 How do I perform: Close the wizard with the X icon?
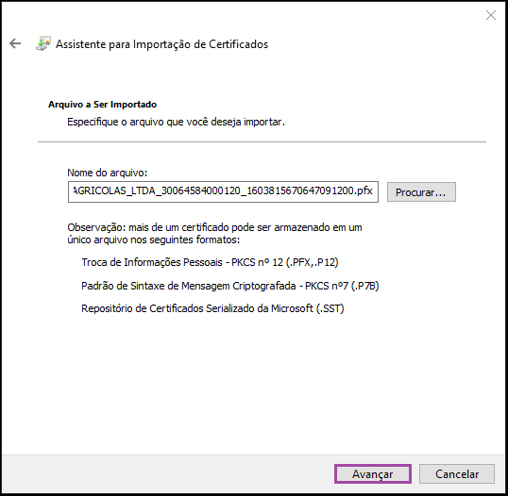click(490, 15)
